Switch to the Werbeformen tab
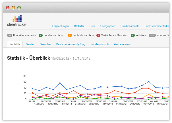Screen dimensions: 172x123 coord(122,44)
